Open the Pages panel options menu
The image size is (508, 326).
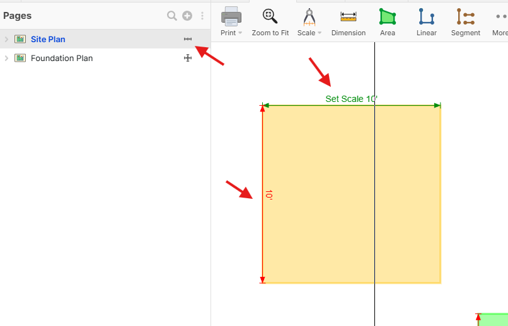pyautogui.click(x=202, y=16)
